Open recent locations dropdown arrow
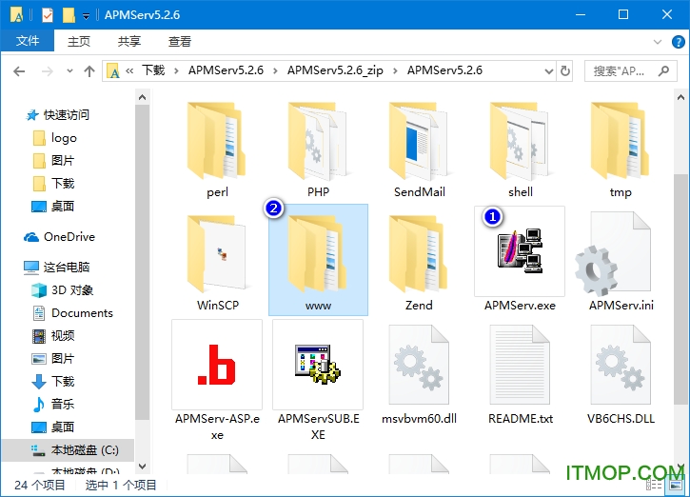690x497 pixels. click(69, 70)
